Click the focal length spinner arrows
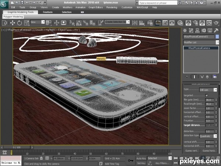The height and width of the screenshot is (166, 221). [x=216, y=104]
